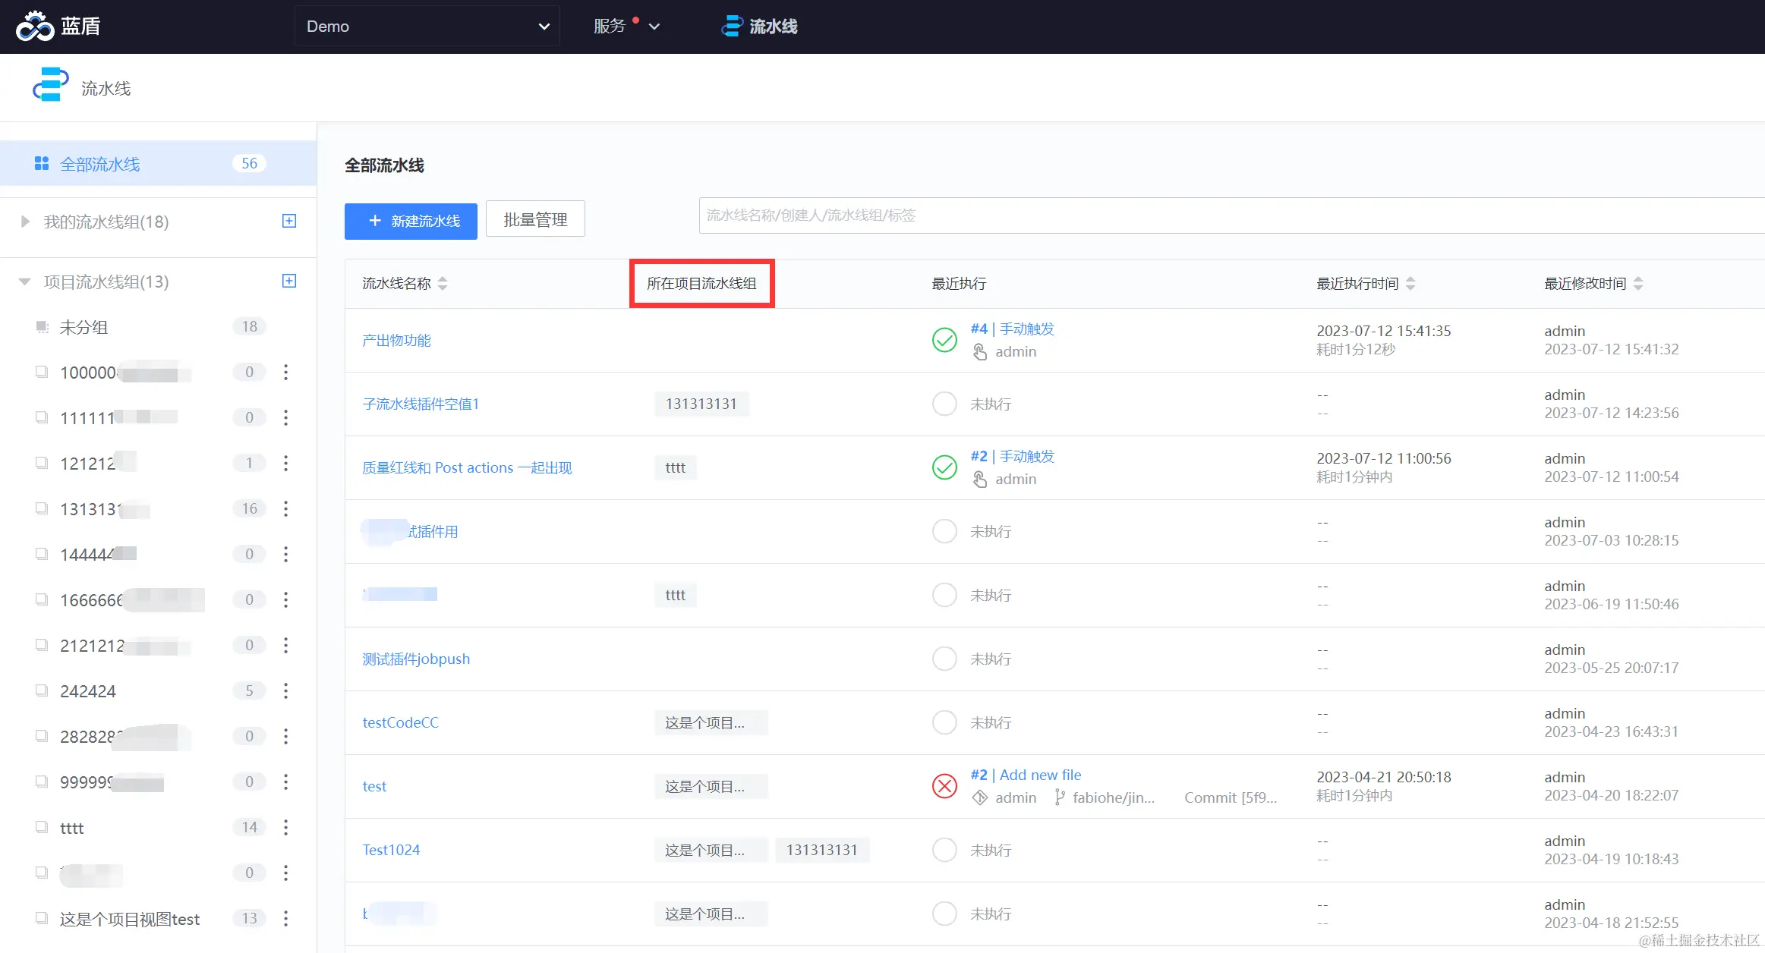Sort by 最近修改时间 column

click(1638, 283)
